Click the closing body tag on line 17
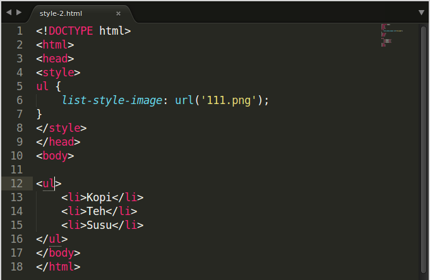 coord(58,253)
